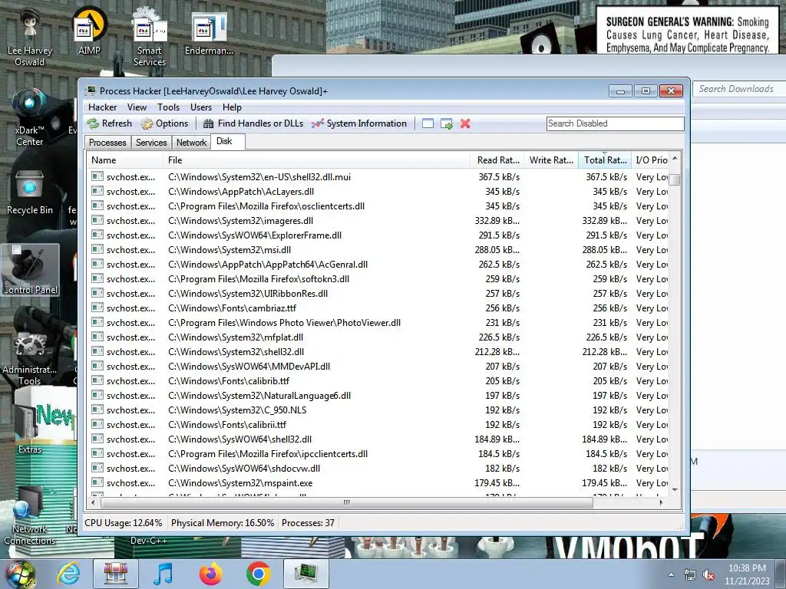
Task: Switch to the Network tab
Action: [191, 143]
